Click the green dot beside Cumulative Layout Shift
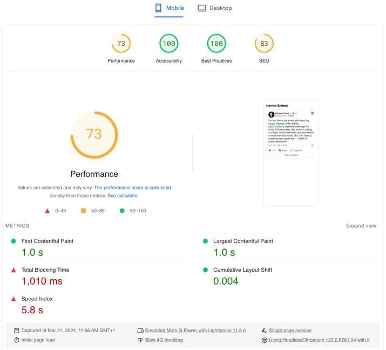This screenshot has width=386, height=350. pos(205,270)
